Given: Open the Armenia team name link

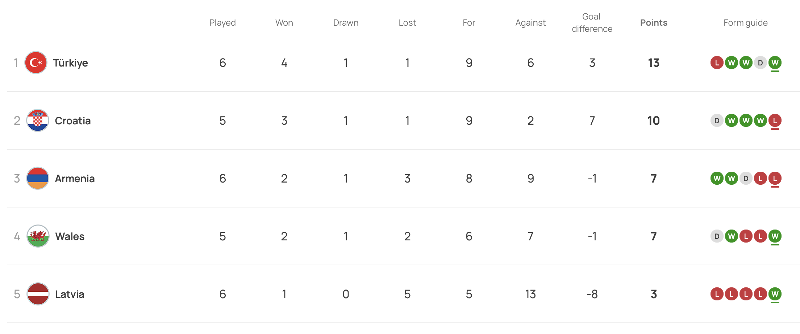Looking at the screenshot, I should point(75,179).
